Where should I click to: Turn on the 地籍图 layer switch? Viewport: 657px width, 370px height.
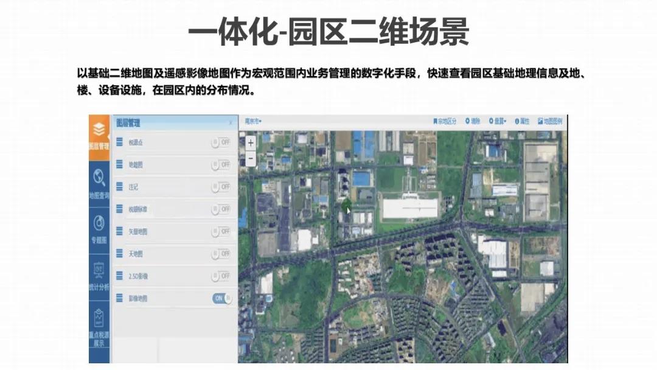pyautogui.click(x=221, y=164)
